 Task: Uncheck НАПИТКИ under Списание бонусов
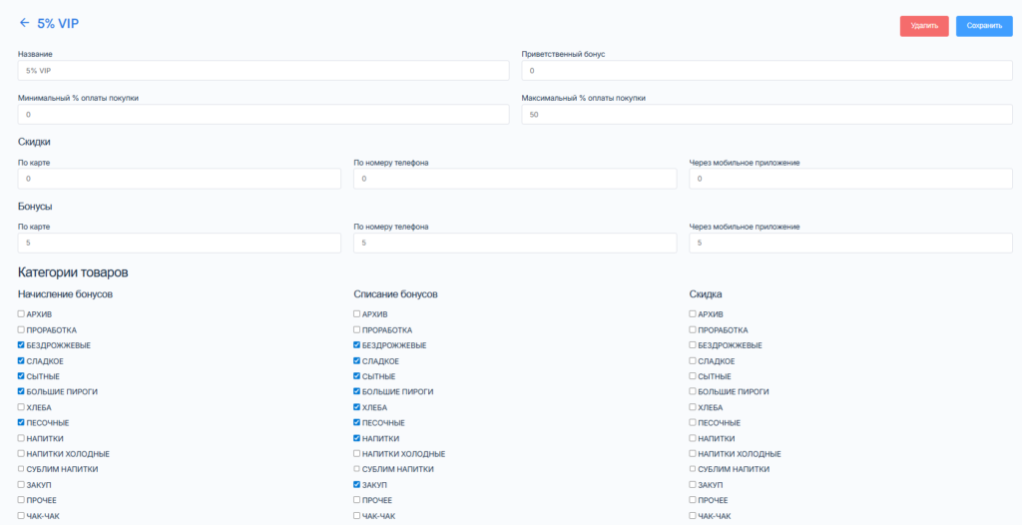point(357,438)
